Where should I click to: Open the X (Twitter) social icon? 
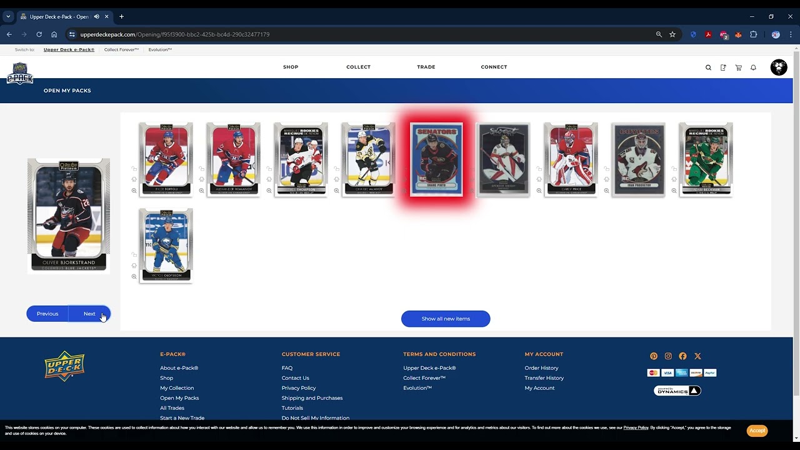(x=697, y=356)
